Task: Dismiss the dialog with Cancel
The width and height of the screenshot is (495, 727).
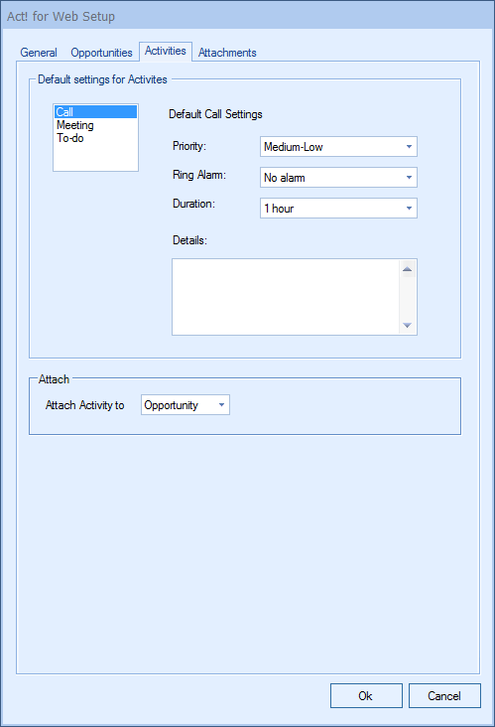Action: tap(444, 695)
